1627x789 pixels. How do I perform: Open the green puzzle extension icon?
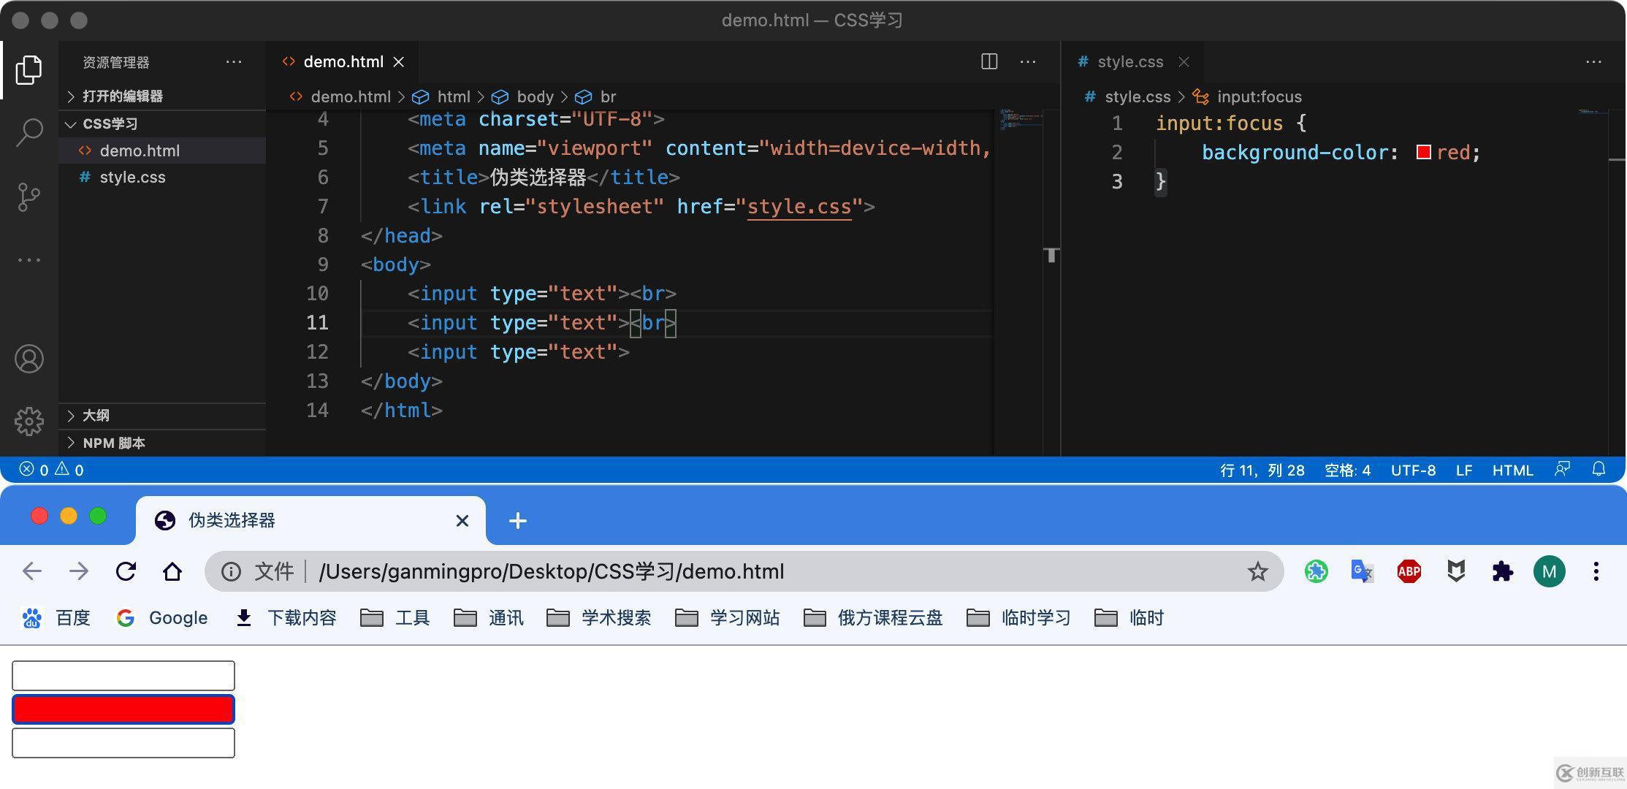pos(1316,571)
